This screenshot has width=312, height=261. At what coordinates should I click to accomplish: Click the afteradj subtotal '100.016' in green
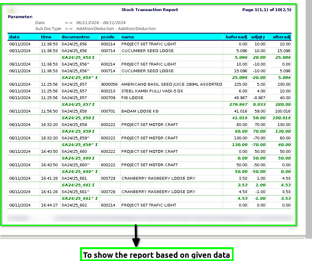tap(281, 118)
